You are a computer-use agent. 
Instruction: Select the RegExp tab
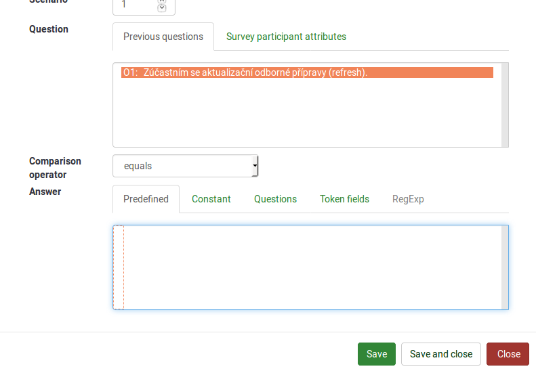[408, 199]
